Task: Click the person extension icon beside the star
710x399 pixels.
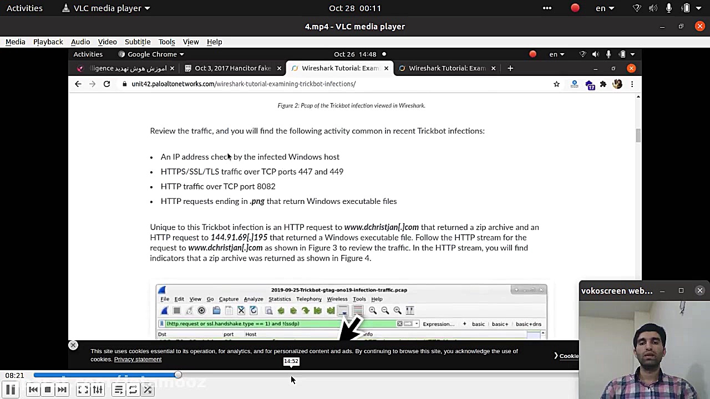Action: [x=575, y=84]
